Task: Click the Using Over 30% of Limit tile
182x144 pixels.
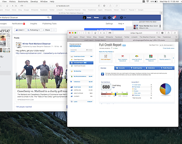Action: [136, 58]
